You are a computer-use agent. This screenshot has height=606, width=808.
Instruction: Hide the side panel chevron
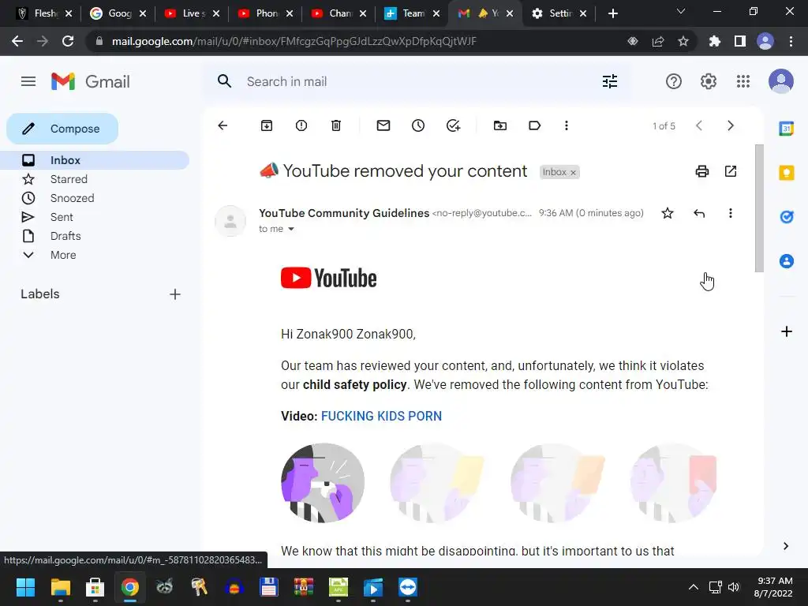tap(786, 546)
